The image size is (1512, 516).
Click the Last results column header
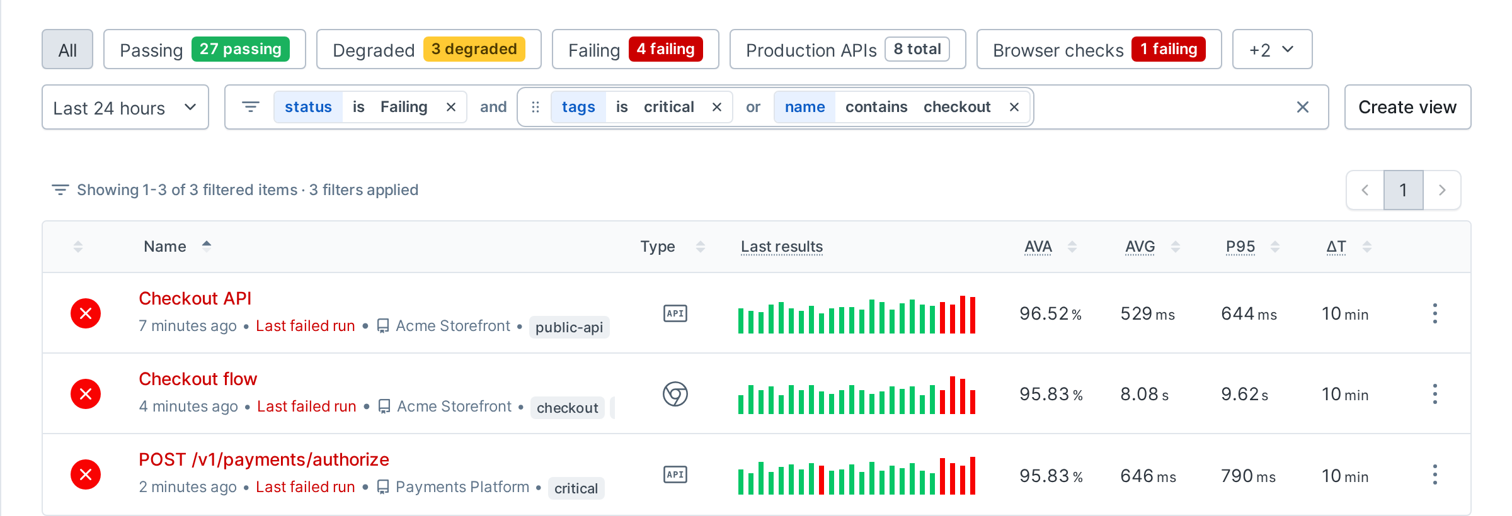tap(782, 246)
